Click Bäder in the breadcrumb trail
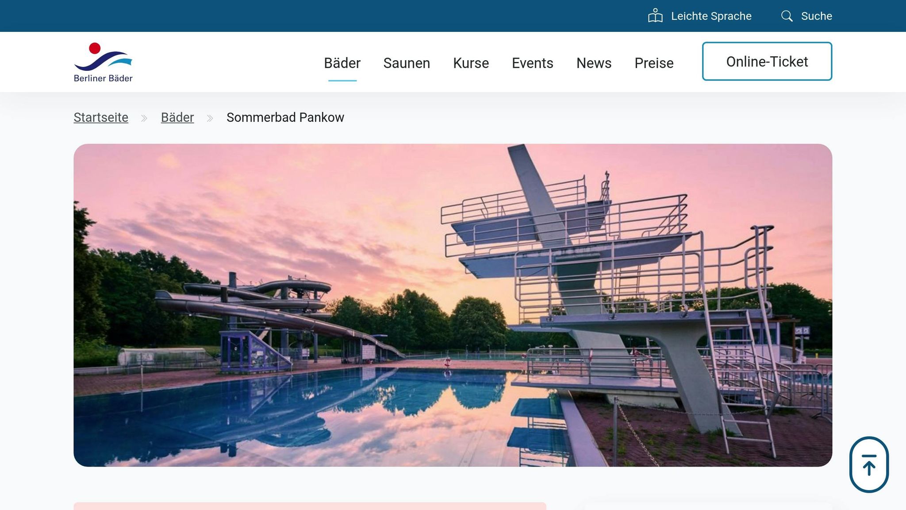 [x=177, y=117]
